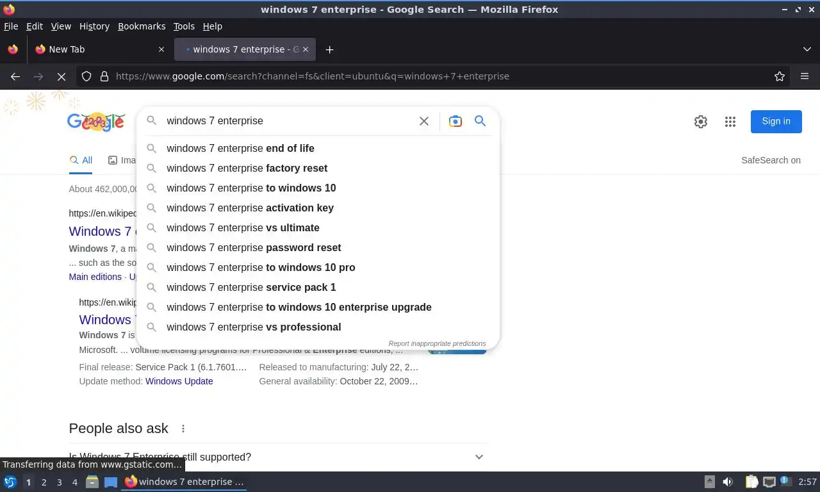Select suggestion 'windows 7 enterprise service pack 1'
The image size is (820, 492).
[x=318, y=287]
